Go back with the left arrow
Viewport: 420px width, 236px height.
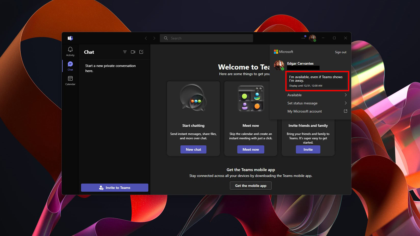point(146,38)
